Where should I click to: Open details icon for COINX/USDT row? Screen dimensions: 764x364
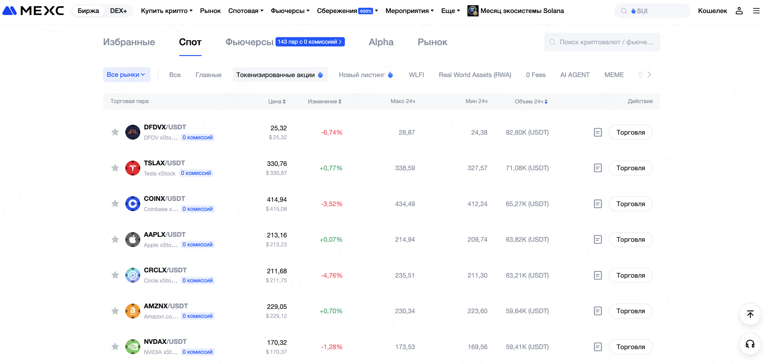pos(598,204)
